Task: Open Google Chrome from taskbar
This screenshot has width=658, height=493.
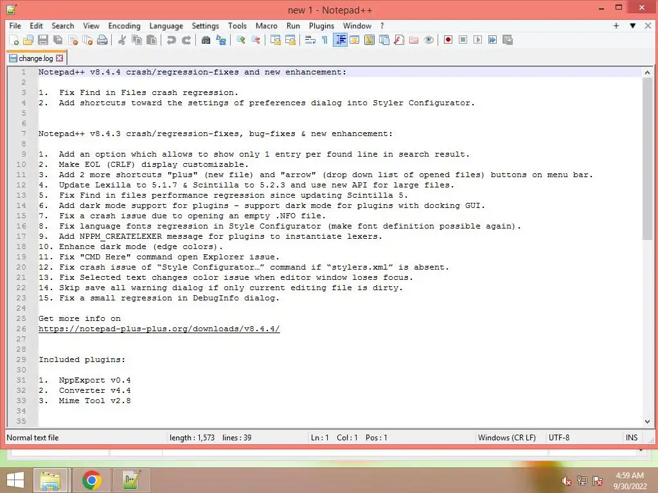Action: pos(92,480)
